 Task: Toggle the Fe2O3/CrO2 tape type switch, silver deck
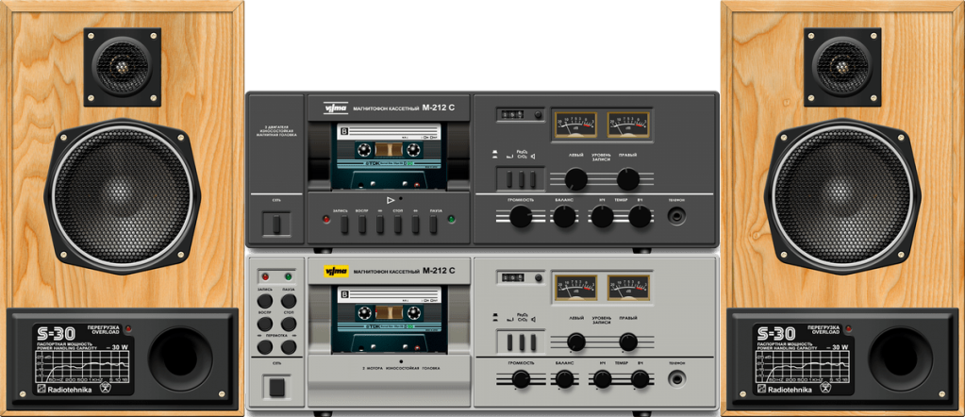coord(522,342)
